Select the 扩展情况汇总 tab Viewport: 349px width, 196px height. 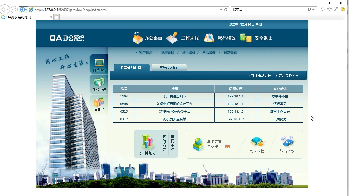[131, 67]
